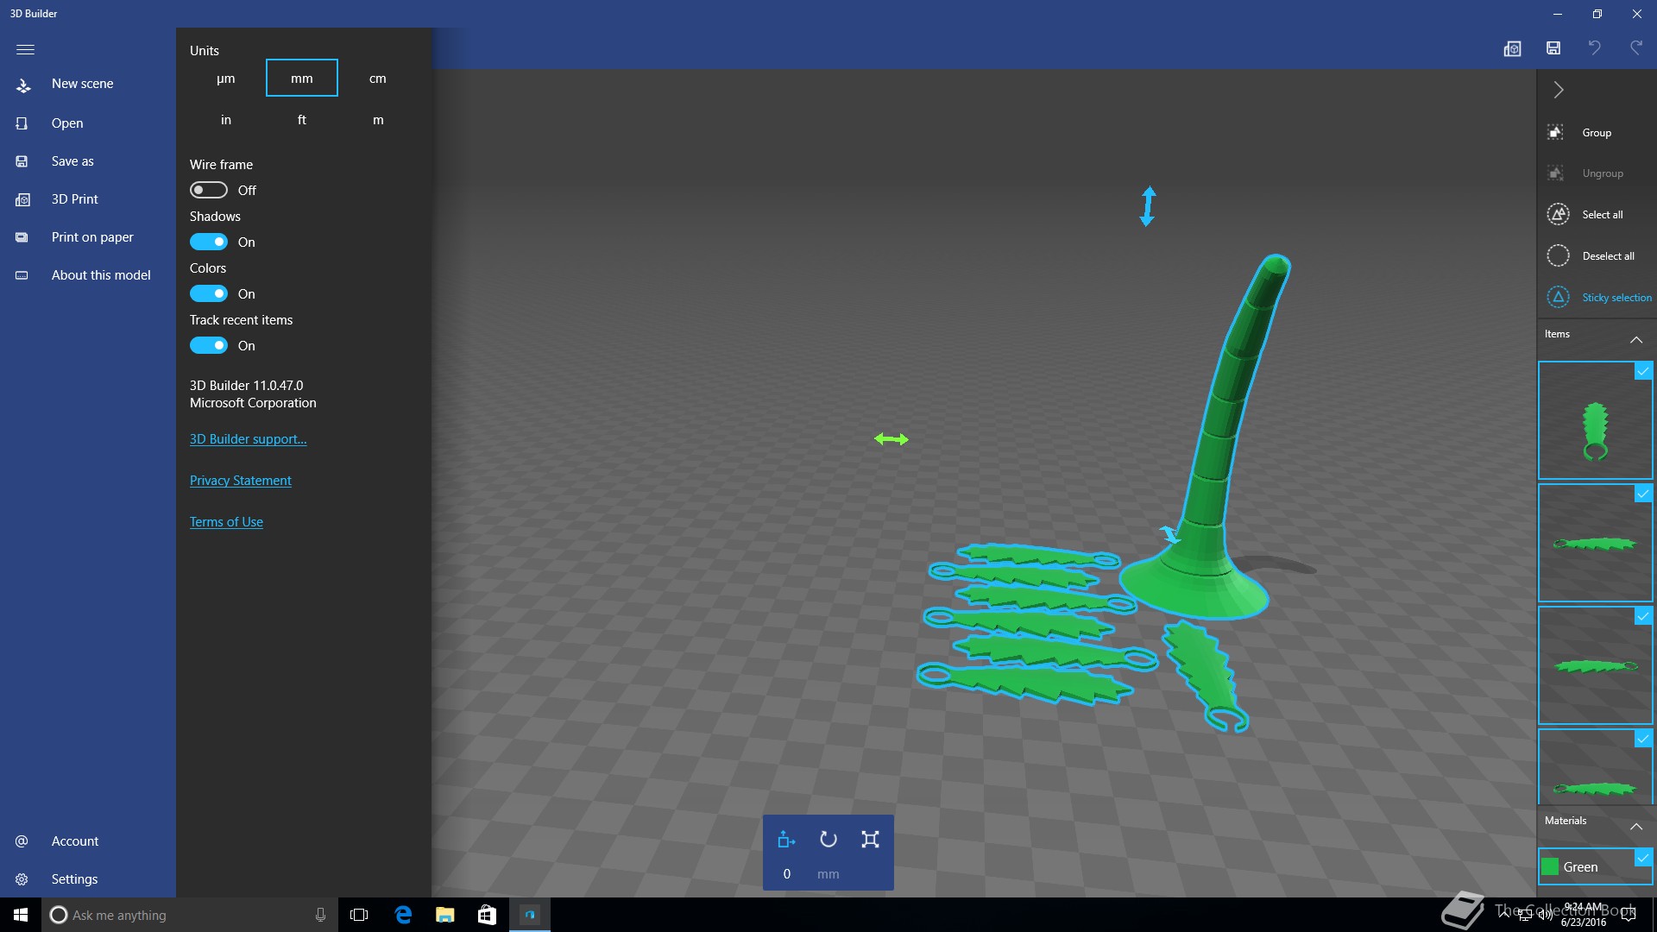Turn off Track recent items switch
Screen dimensions: 1657x932
point(208,345)
